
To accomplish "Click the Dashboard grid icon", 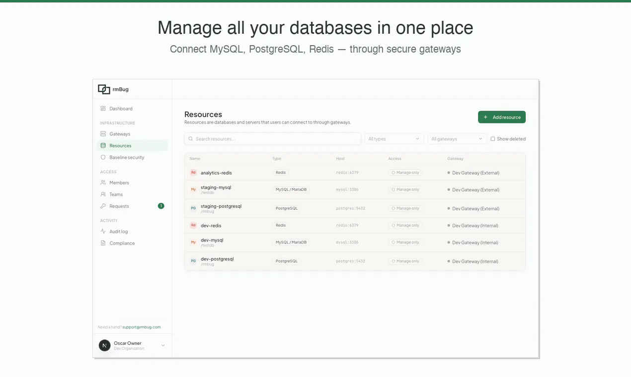I will pos(103,109).
